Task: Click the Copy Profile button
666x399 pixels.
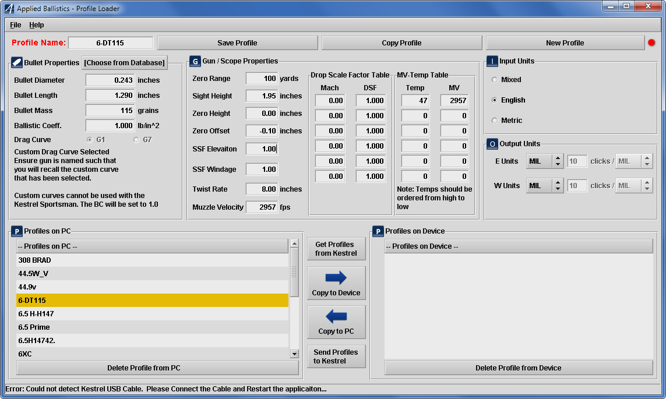Action: (402, 43)
